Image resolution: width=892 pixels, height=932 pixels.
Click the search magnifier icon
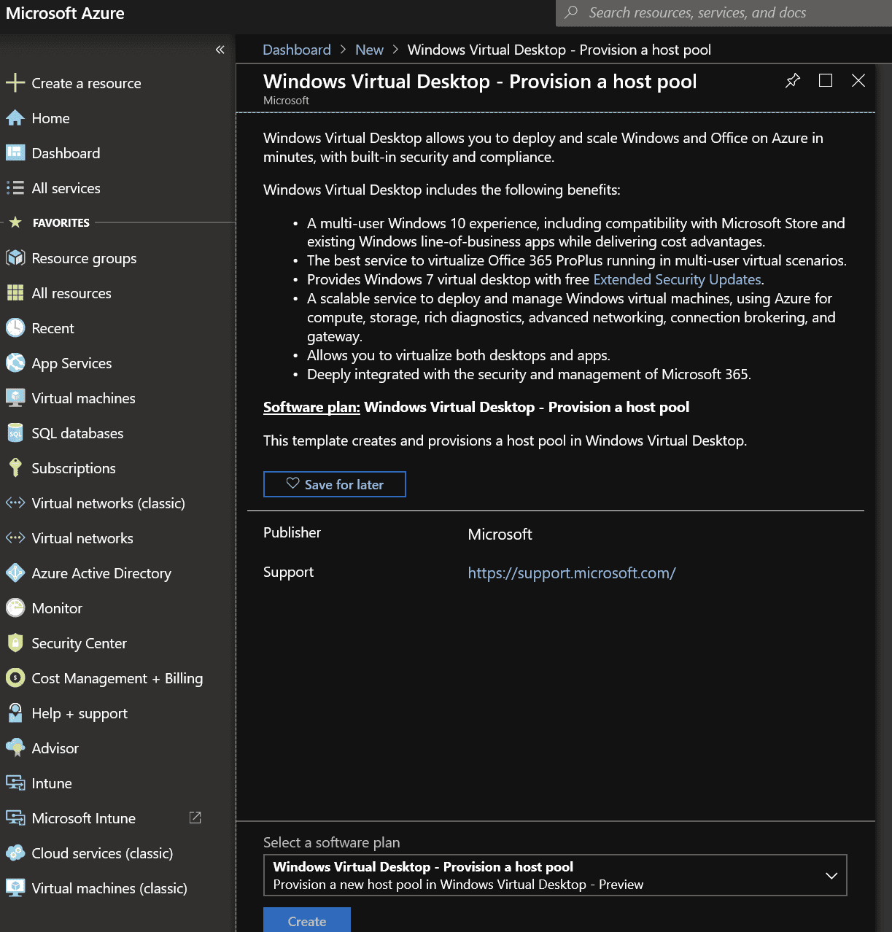[571, 12]
